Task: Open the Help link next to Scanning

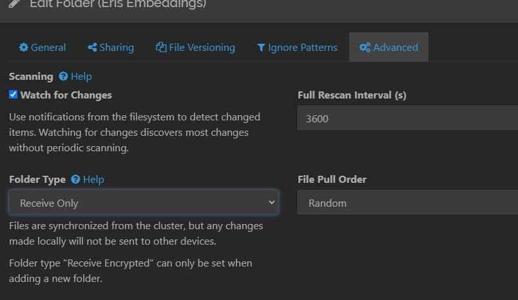Action: pyautogui.click(x=81, y=77)
